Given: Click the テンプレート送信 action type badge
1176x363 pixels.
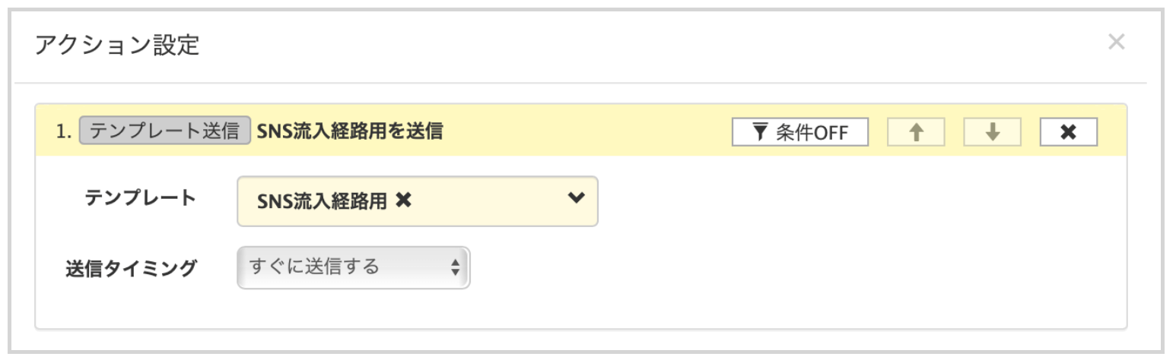Looking at the screenshot, I should pos(164,131).
